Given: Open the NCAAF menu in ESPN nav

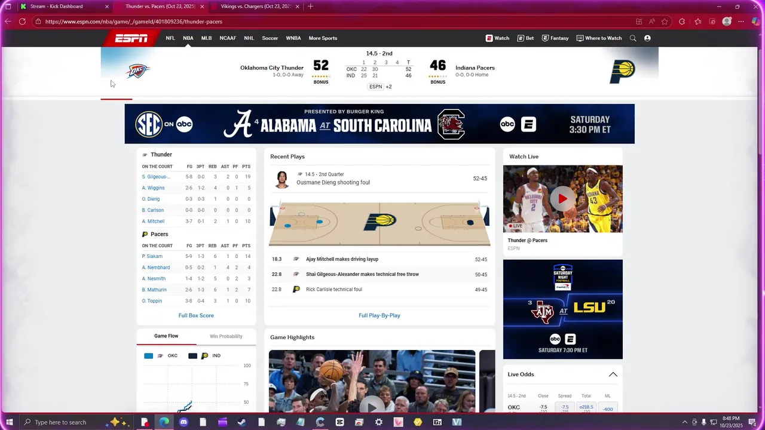Looking at the screenshot, I should point(228,38).
